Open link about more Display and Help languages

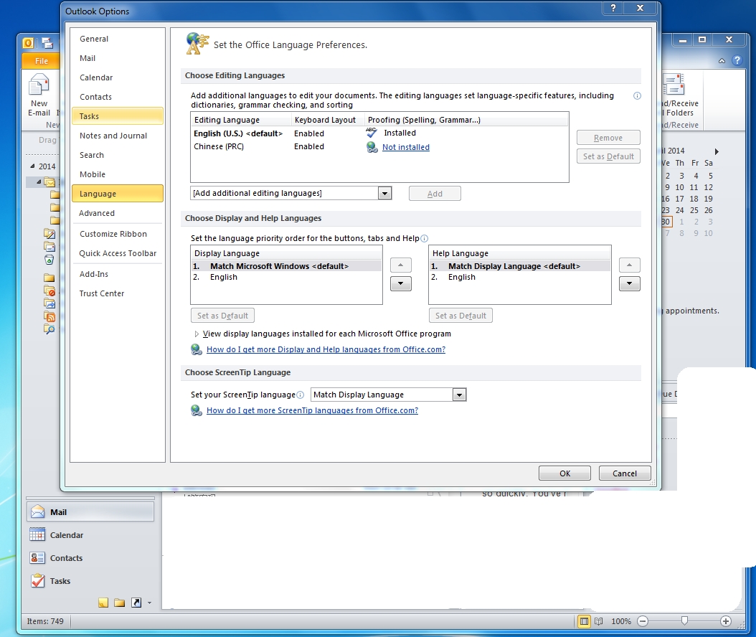click(326, 349)
